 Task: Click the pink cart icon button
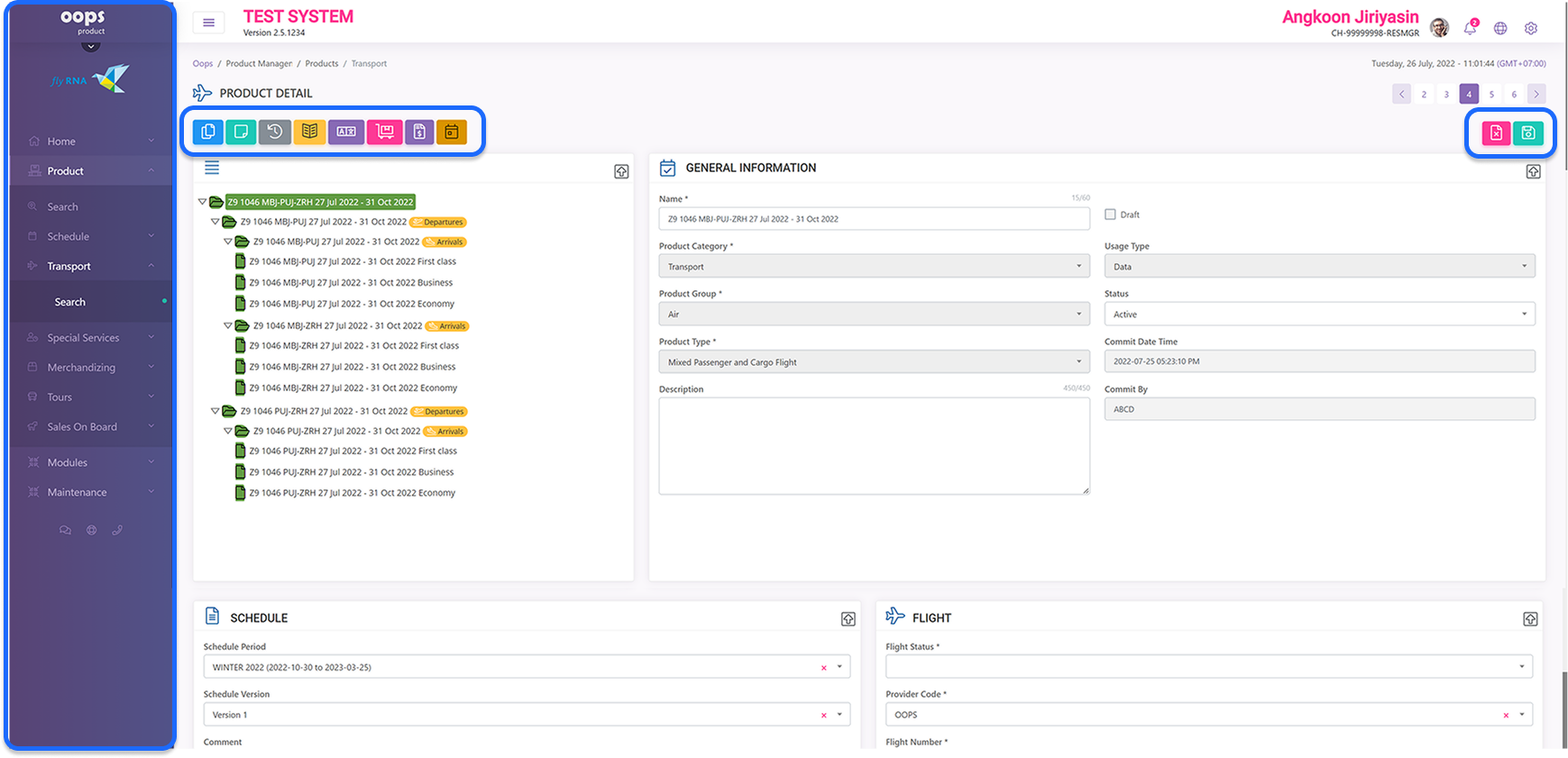tap(384, 132)
